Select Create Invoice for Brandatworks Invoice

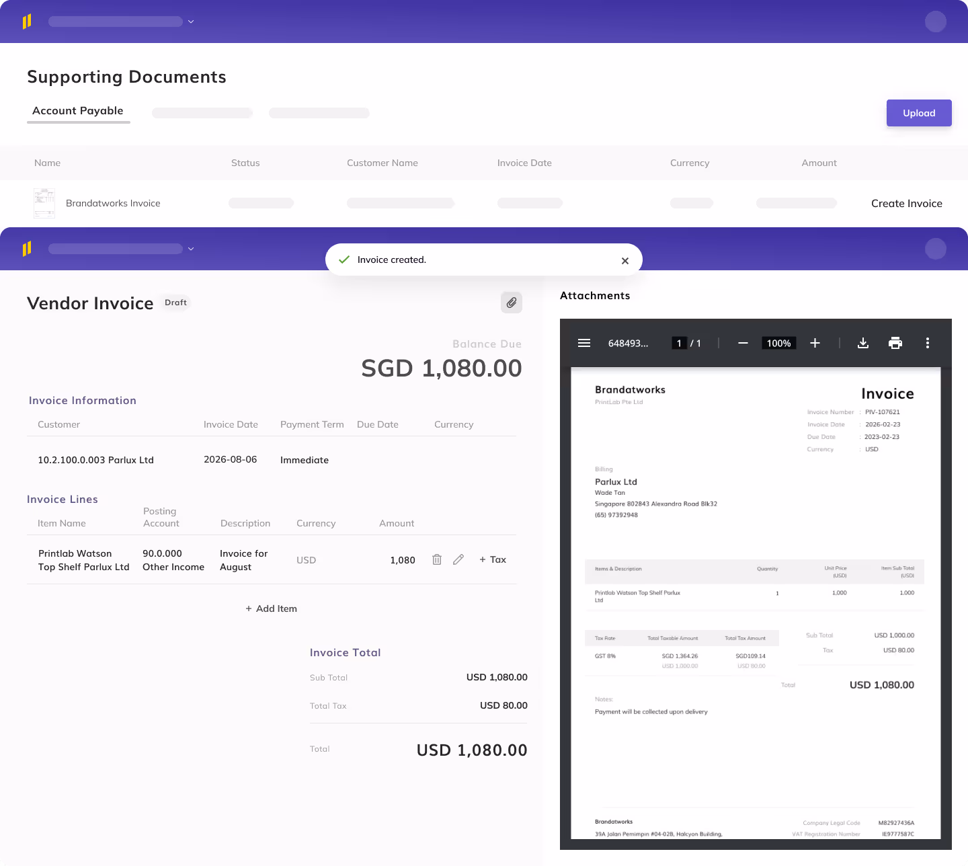pyautogui.click(x=906, y=203)
